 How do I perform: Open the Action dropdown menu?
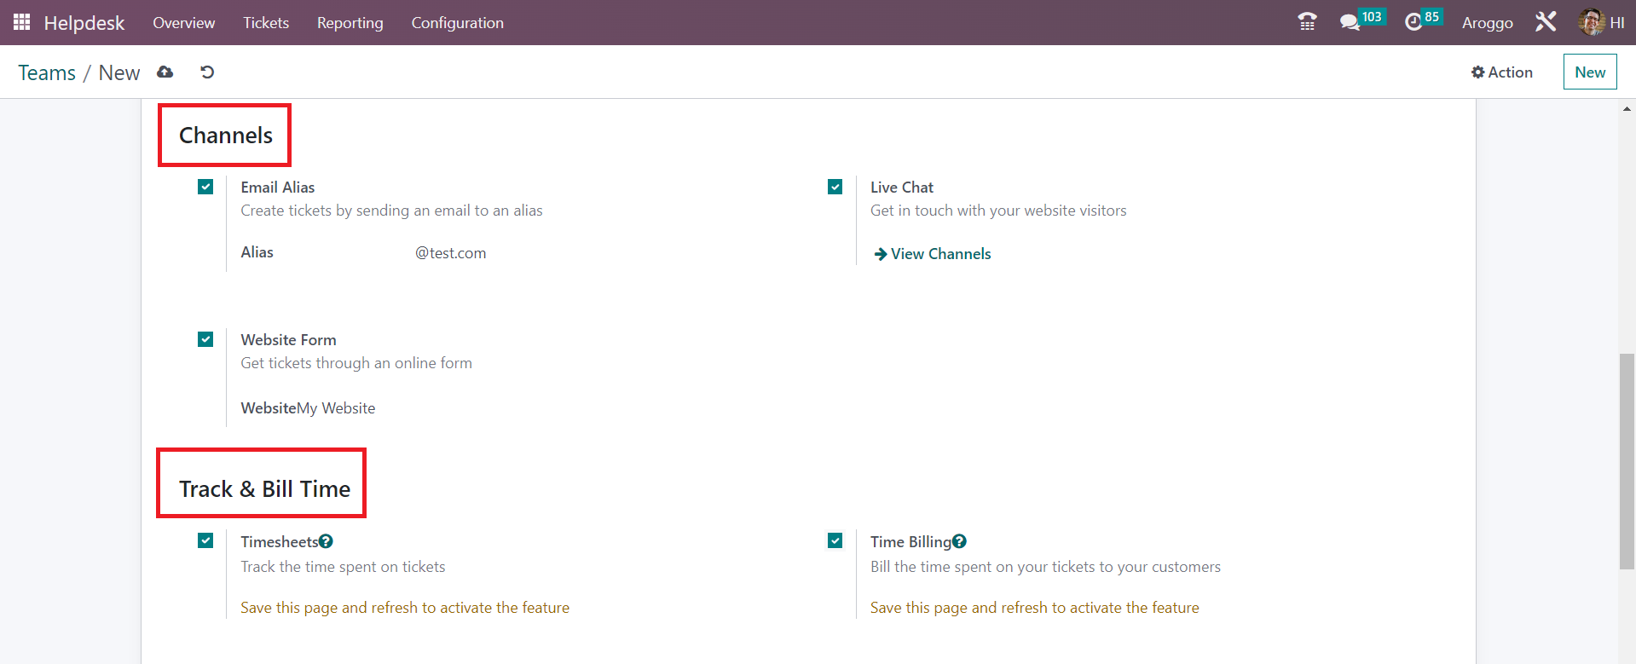1501,72
